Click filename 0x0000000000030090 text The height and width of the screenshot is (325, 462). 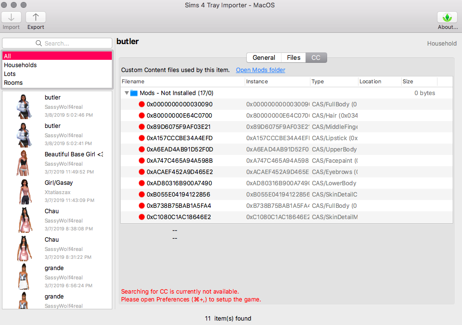pyautogui.click(x=180, y=104)
